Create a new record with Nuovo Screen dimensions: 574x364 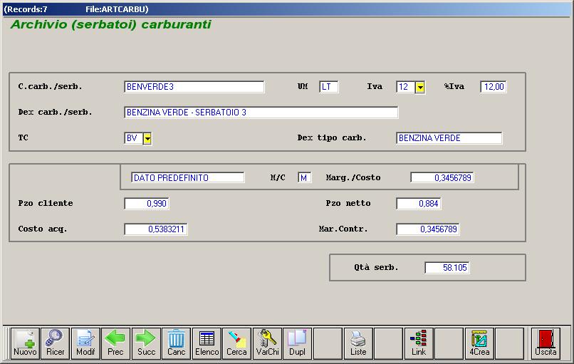25,343
